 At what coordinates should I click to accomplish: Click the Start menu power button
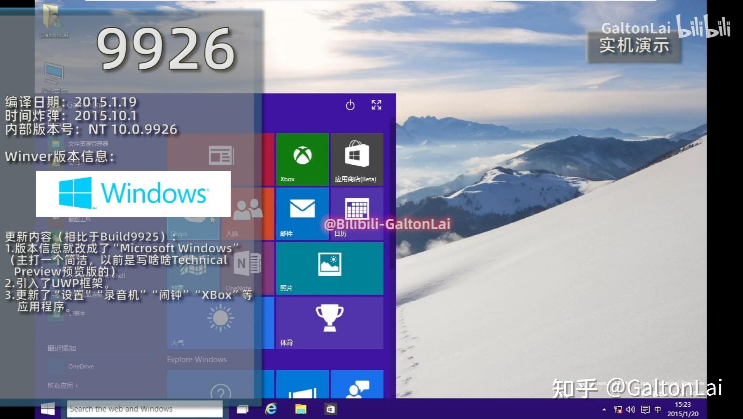[350, 105]
